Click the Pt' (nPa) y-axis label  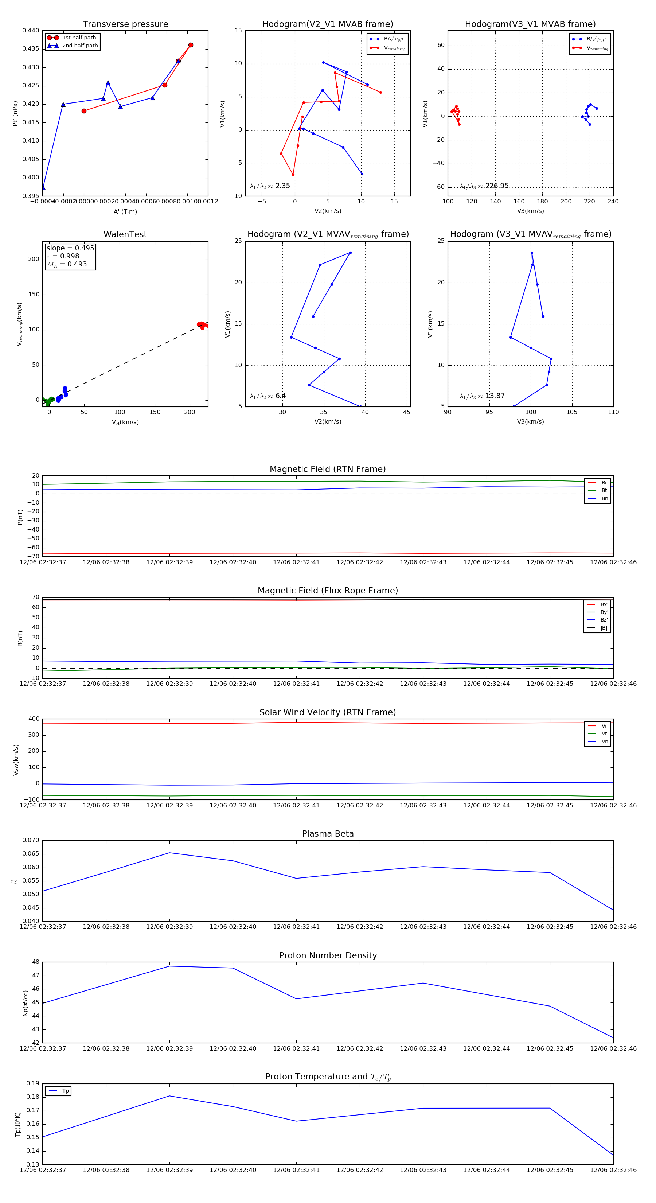click(x=15, y=113)
